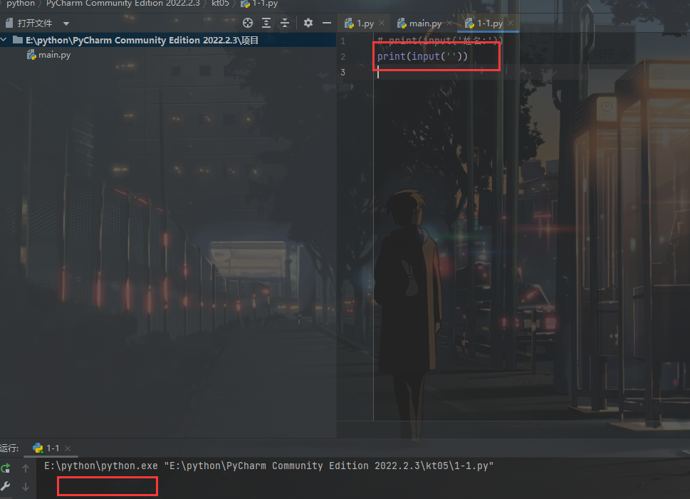This screenshot has width=690, height=499.
Task: Open the project view dropdown next to 打开文件
Action: 66,23
